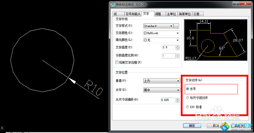Choose the 水平 text alignment radio button
Image resolution: width=254 pixels, height=133 pixels.
(188, 89)
